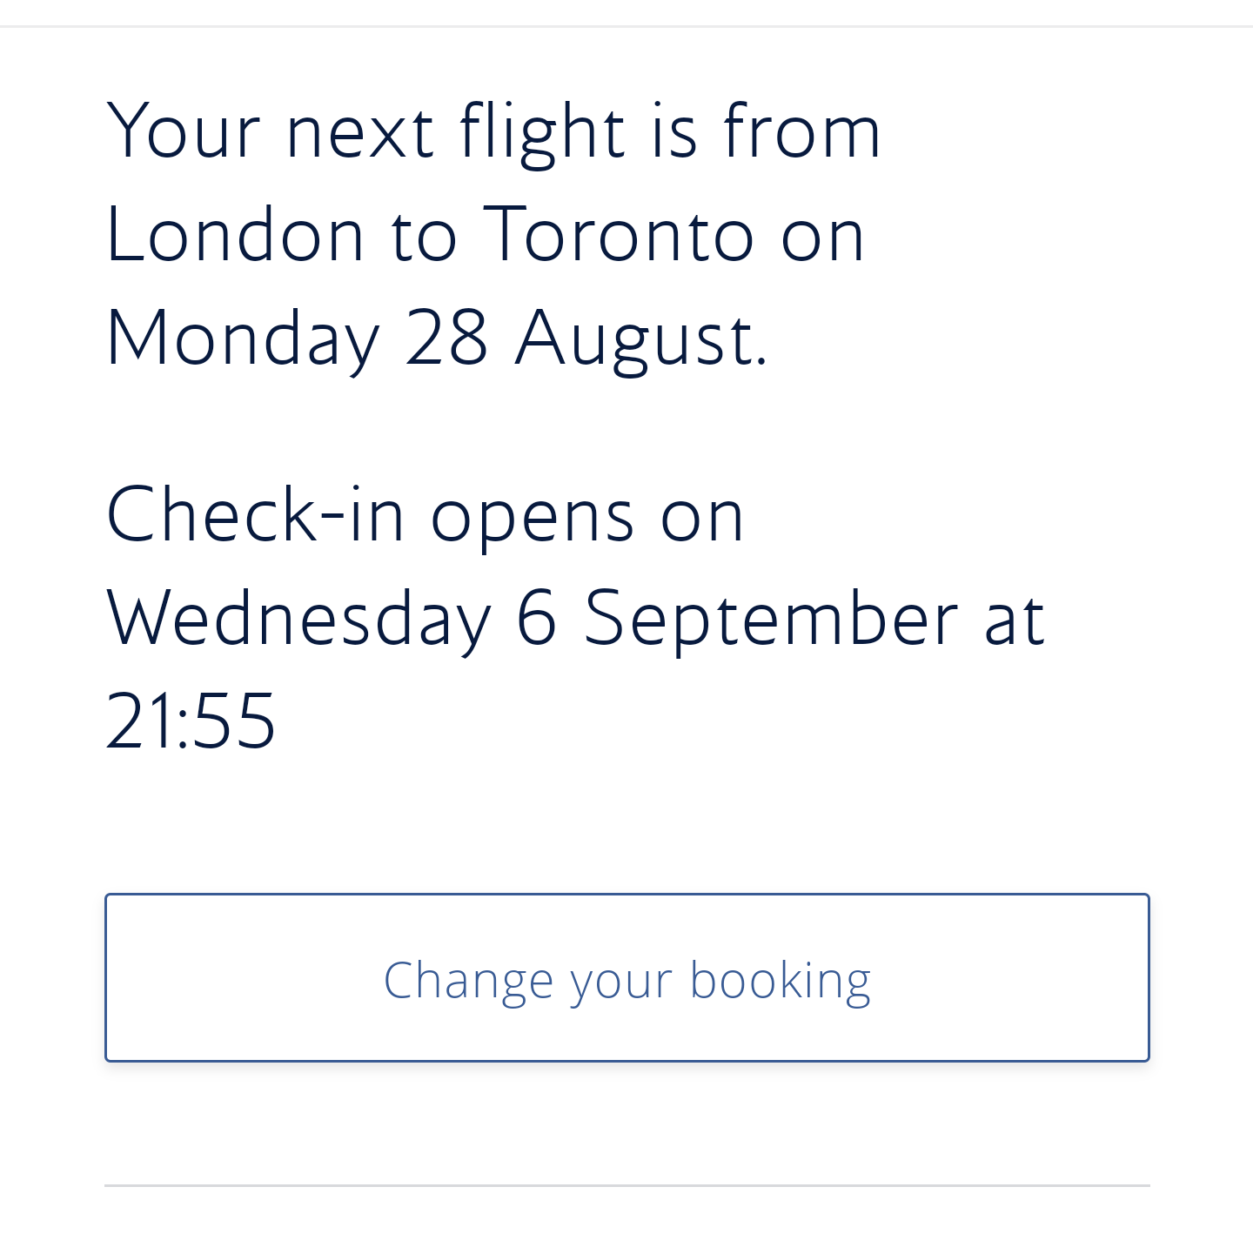Click the word London in flight details
Viewport: 1253px width, 1254px height.
pyautogui.click(x=235, y=235)
